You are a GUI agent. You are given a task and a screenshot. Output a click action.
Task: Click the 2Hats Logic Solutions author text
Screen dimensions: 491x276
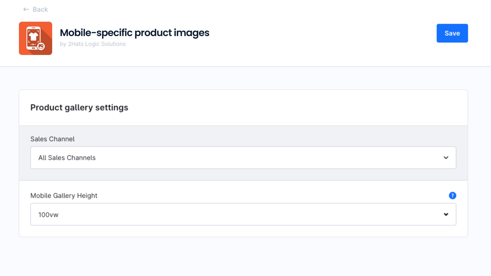pos(97,44)
